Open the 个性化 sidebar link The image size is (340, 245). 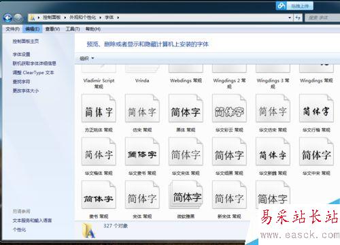(x=19, y=229)
